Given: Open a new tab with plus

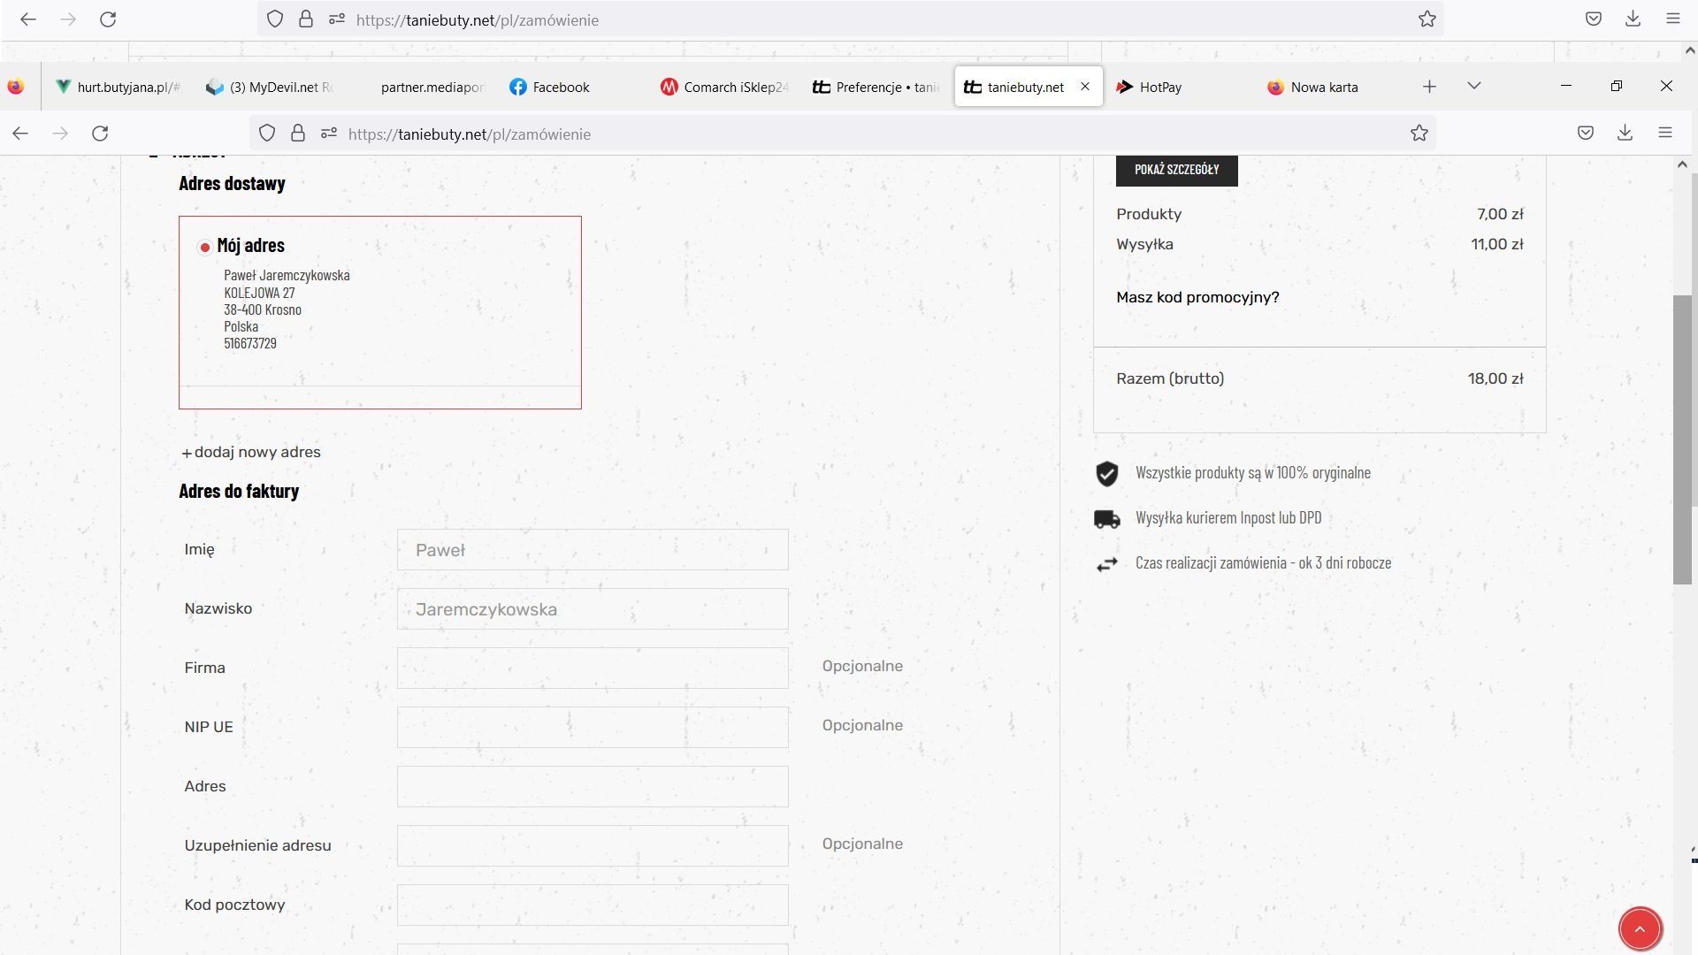Looking at the screenshot, I should click(1429, 87).
